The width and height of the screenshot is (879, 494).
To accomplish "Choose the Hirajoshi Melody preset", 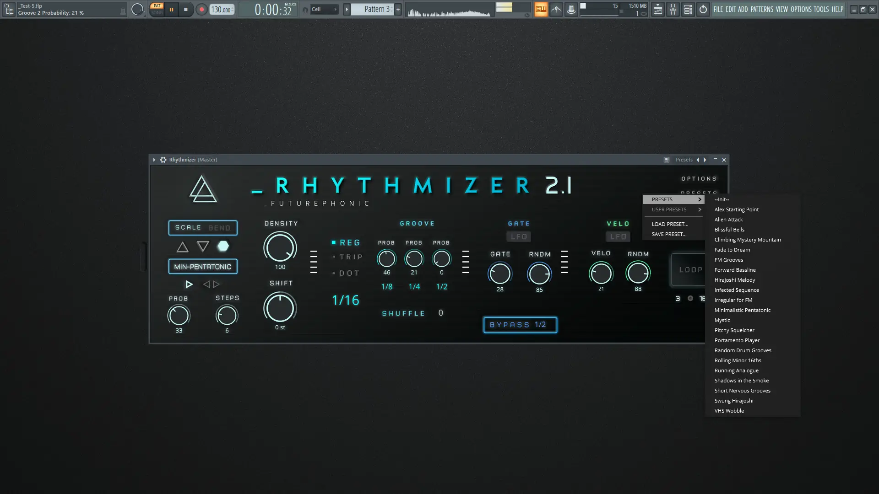I will (x=734, y=280).
